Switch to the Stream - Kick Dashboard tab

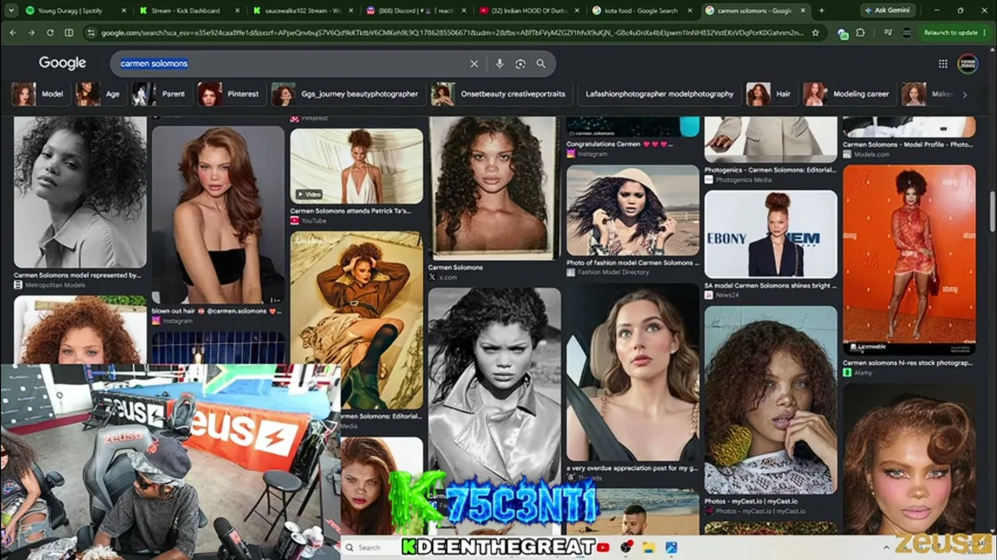190,11
